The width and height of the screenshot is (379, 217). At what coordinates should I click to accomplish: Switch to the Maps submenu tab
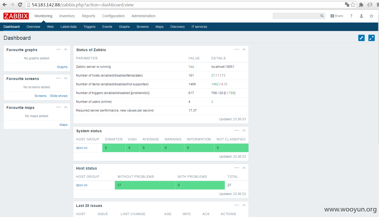click(x=159, y=27)
